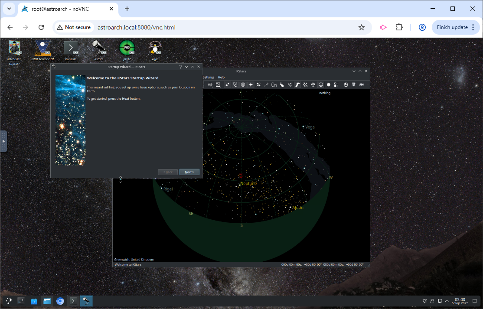483x309 pixels.
Task: Toggle solar system objects (concentric circles icon)
Action: [243, 85]
